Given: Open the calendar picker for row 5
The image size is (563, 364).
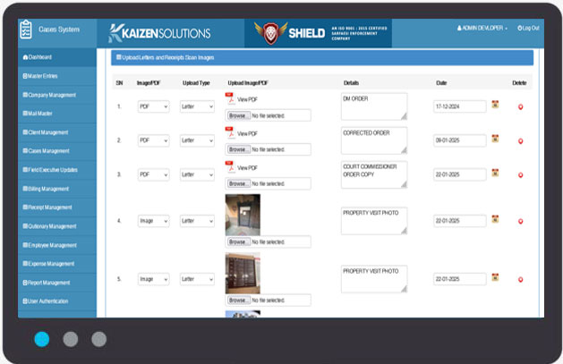Looking at the screenshot, I should tap(495, 277).
